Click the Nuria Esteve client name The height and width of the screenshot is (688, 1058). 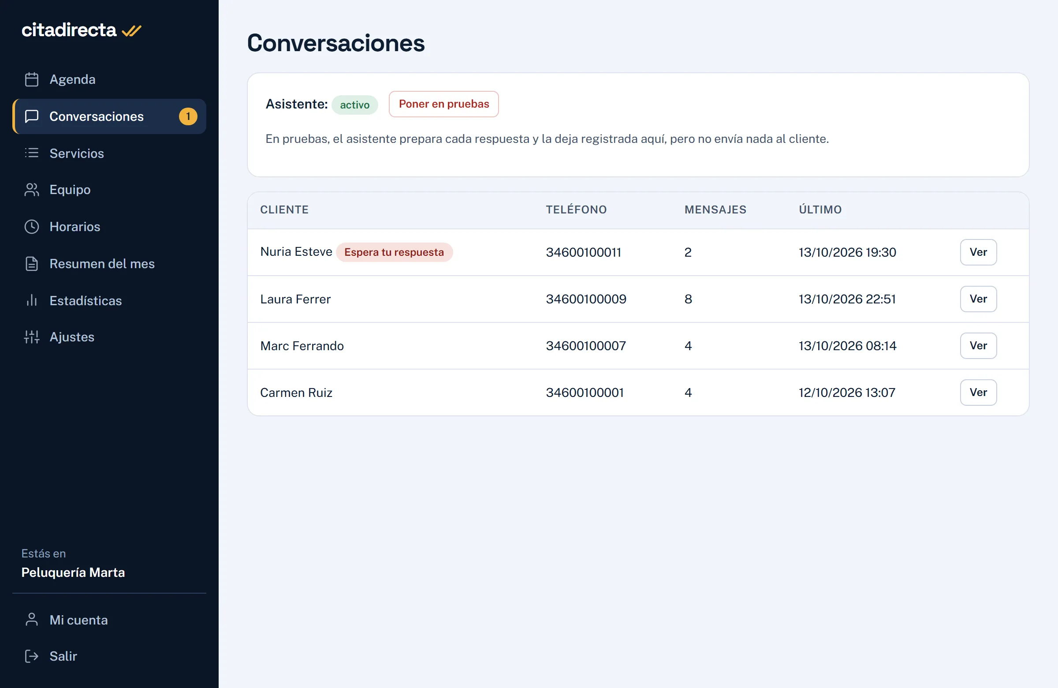[296, 252]
